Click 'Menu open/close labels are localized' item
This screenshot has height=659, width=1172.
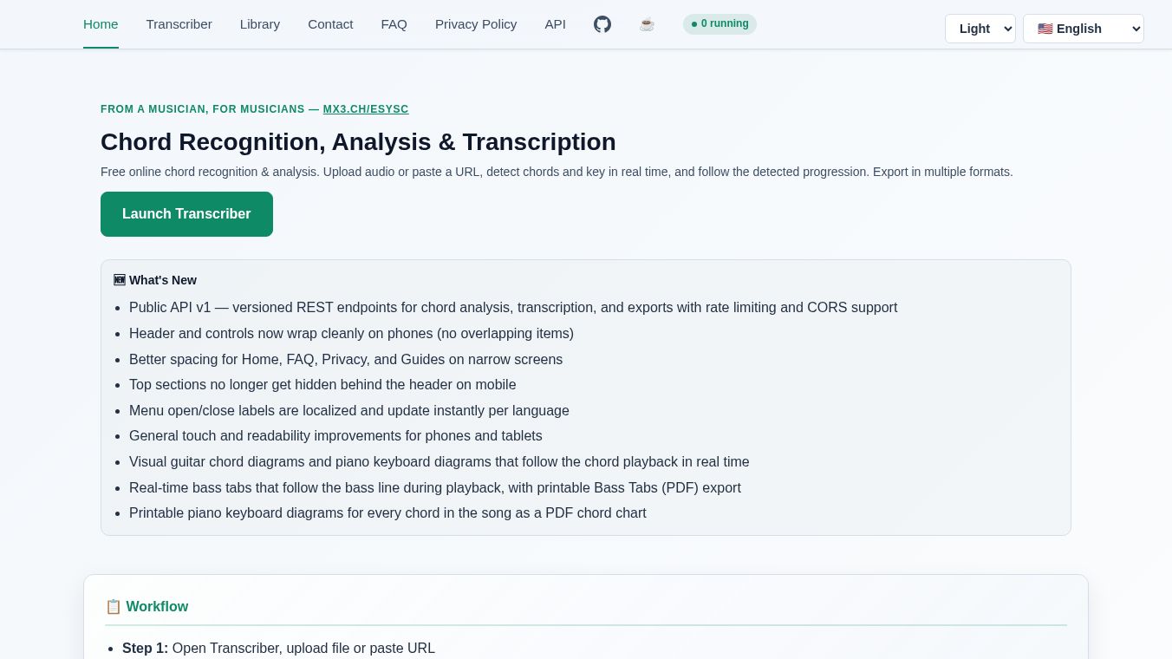point(349,411)
